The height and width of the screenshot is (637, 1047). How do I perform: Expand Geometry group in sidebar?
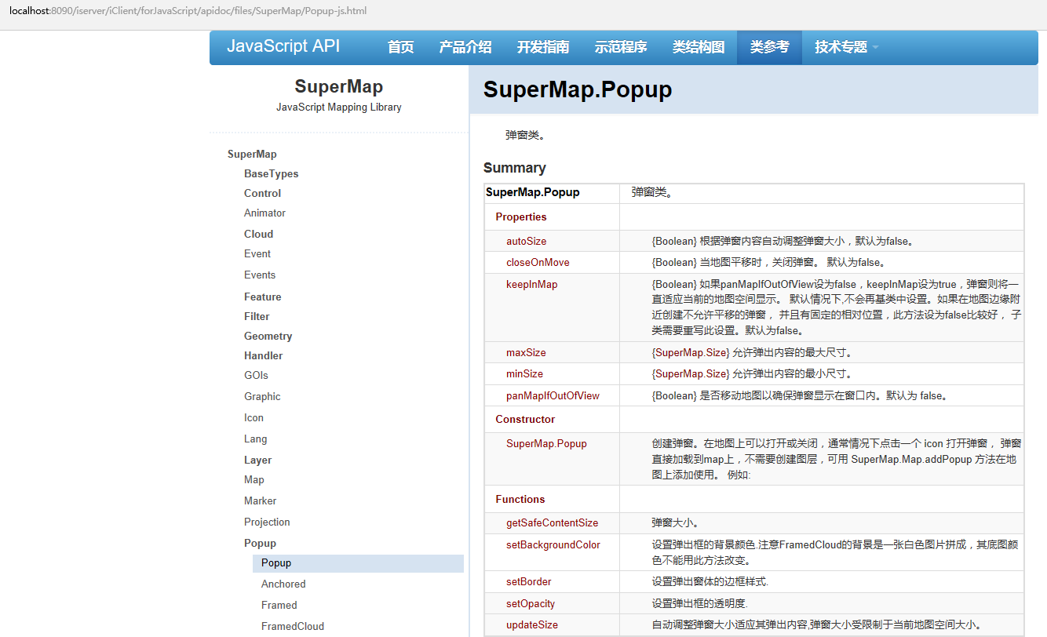(268, 337)
